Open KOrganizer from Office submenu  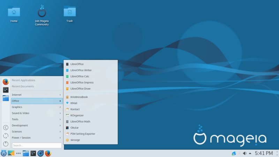pos(91,115)
